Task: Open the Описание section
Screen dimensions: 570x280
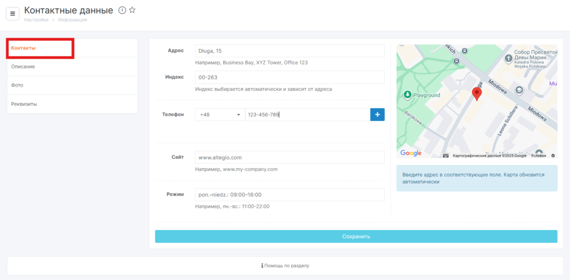Action: pos(23,67)
